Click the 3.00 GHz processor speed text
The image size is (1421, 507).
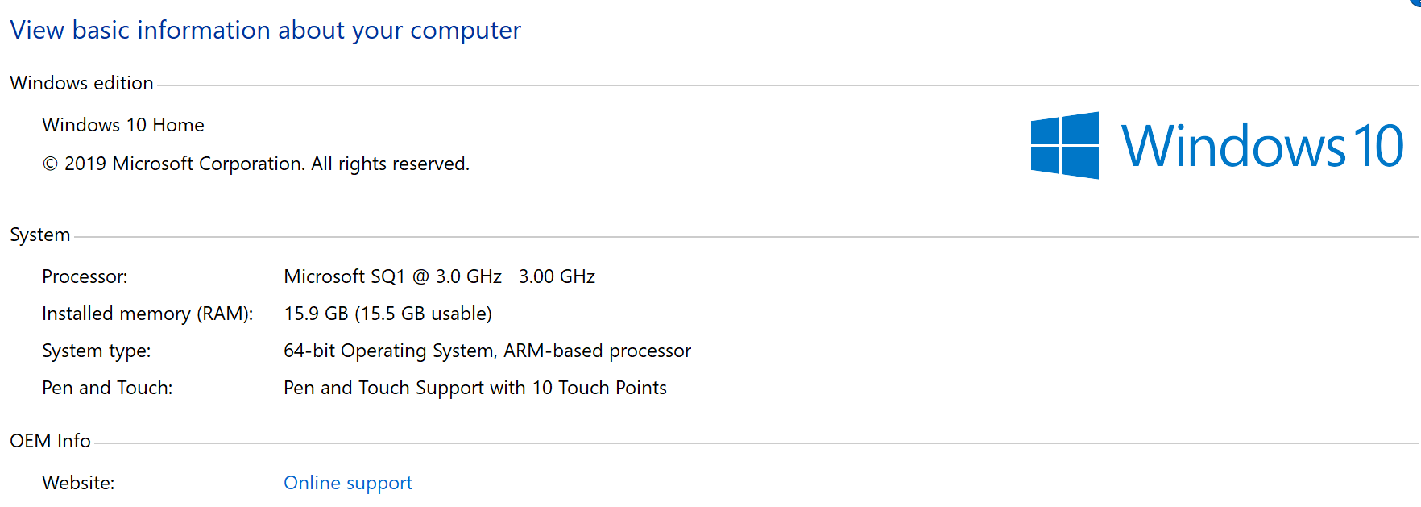tap(557, 276)
